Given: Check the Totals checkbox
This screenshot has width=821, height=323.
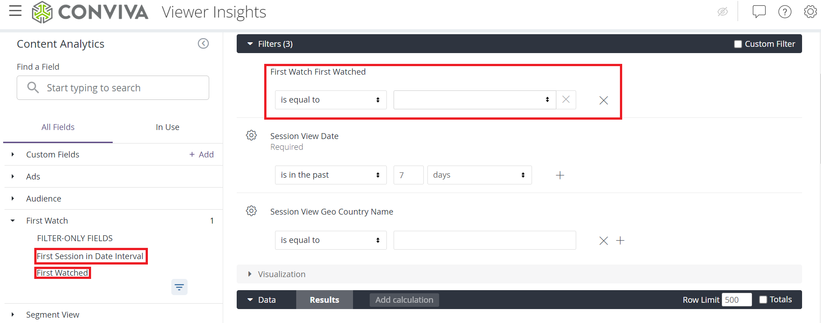Looking at the screenshot, I should [x=763, y=300].
